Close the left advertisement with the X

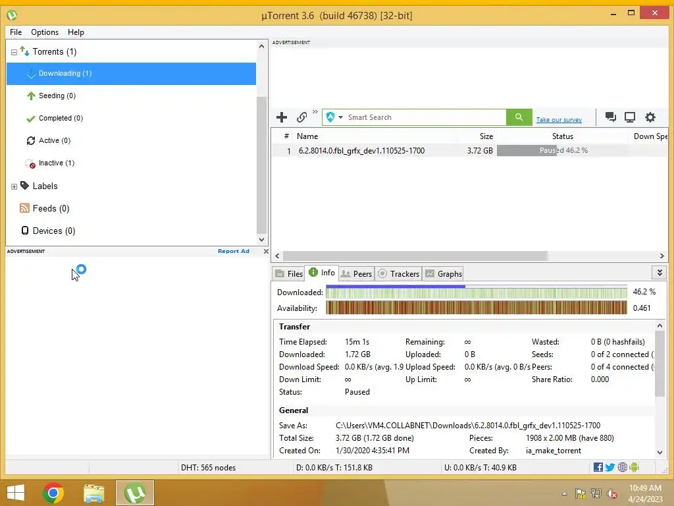click(266, 251)
